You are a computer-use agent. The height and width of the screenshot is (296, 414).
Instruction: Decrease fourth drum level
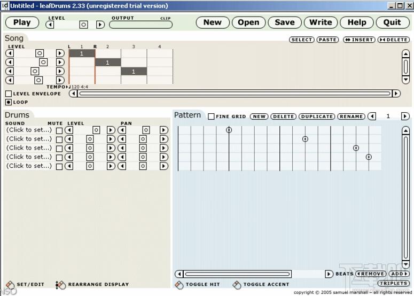click(x=69, y=157)
